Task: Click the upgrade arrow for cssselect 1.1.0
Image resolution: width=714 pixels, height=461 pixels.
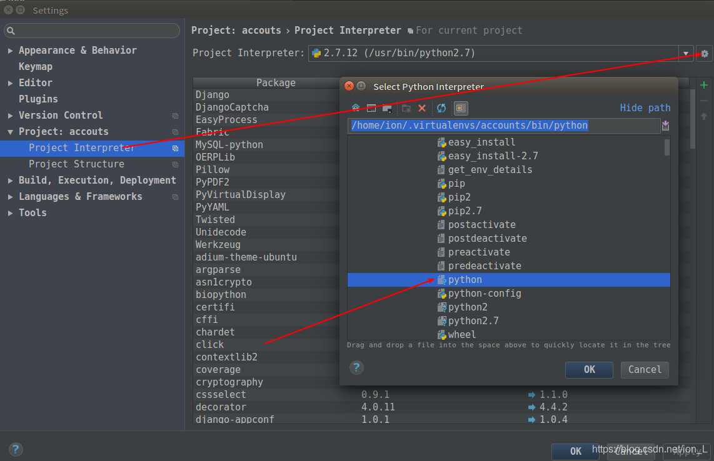Action: tap(531, 395)
